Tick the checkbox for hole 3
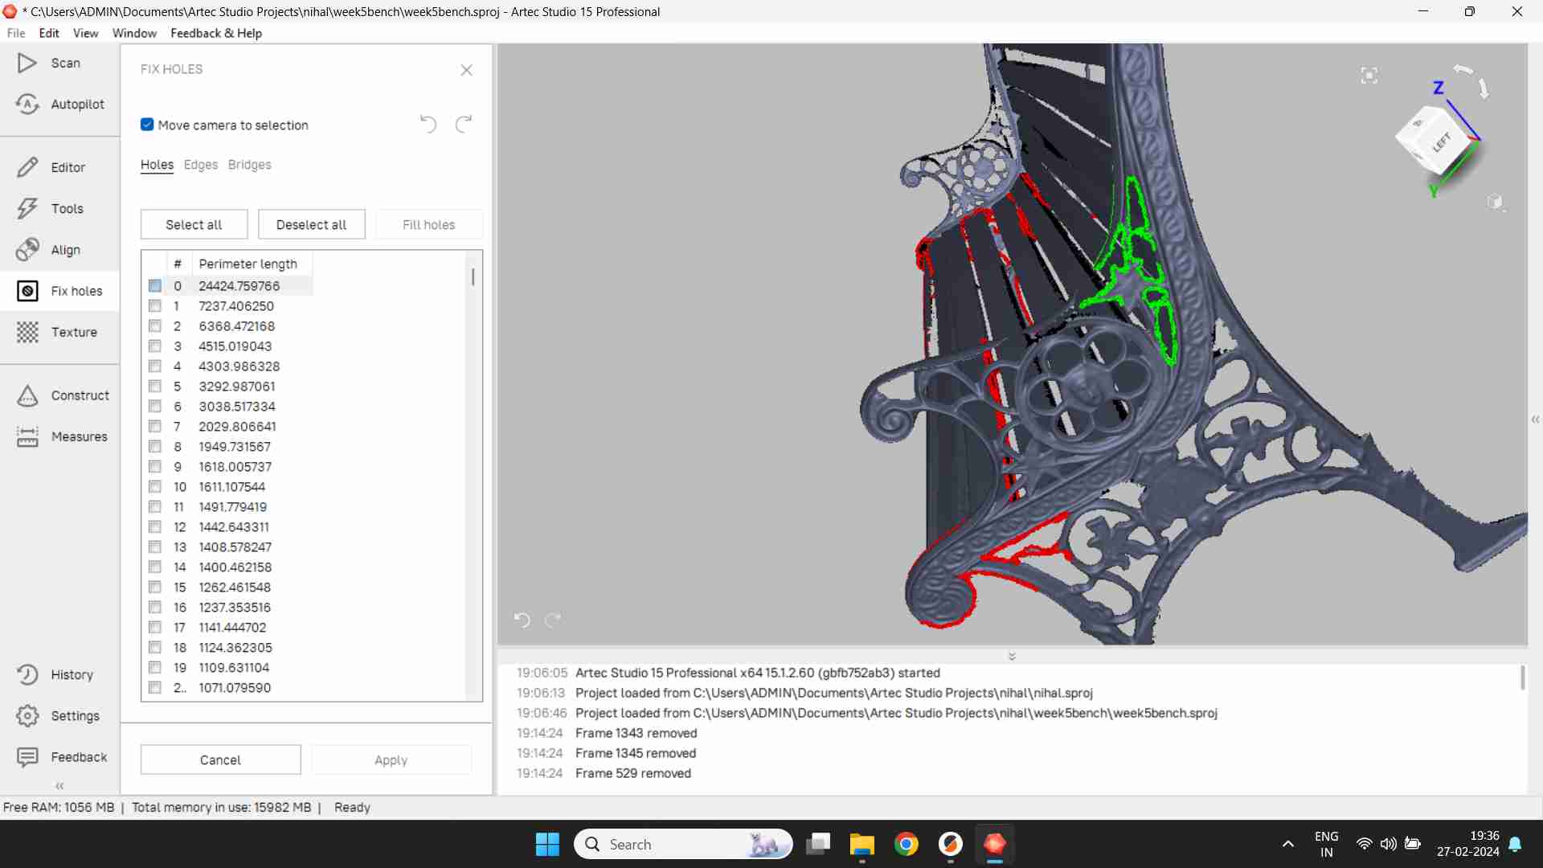Viewport: 1543px width, 868px height. 155,346
